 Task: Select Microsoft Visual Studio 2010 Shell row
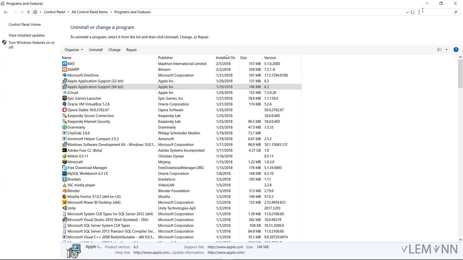click(x=181, y=220)
